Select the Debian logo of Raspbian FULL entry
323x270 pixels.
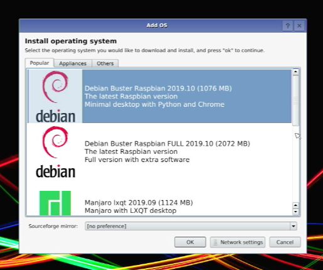[55, 152]
